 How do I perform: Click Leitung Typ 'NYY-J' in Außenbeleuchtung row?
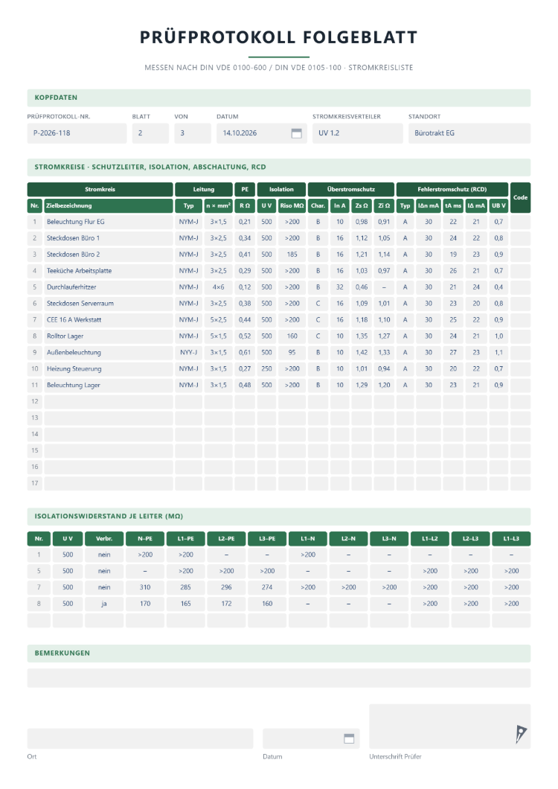189,353
